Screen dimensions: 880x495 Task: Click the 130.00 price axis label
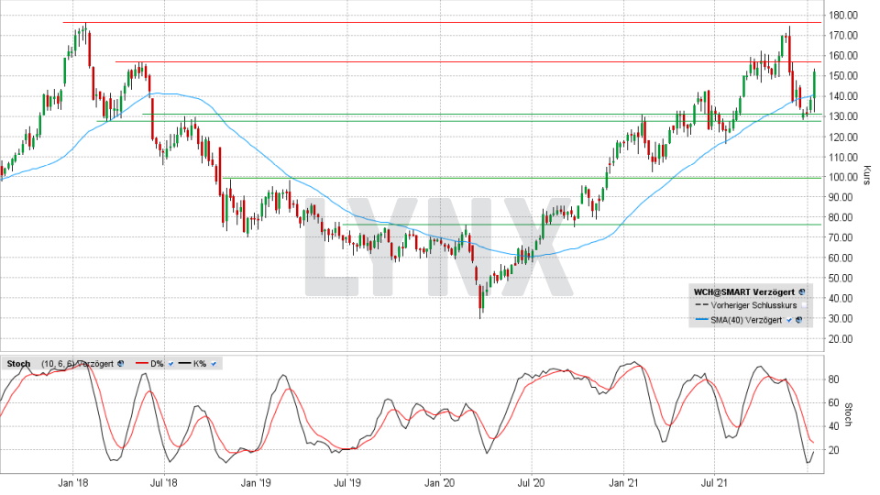point(844,116)
